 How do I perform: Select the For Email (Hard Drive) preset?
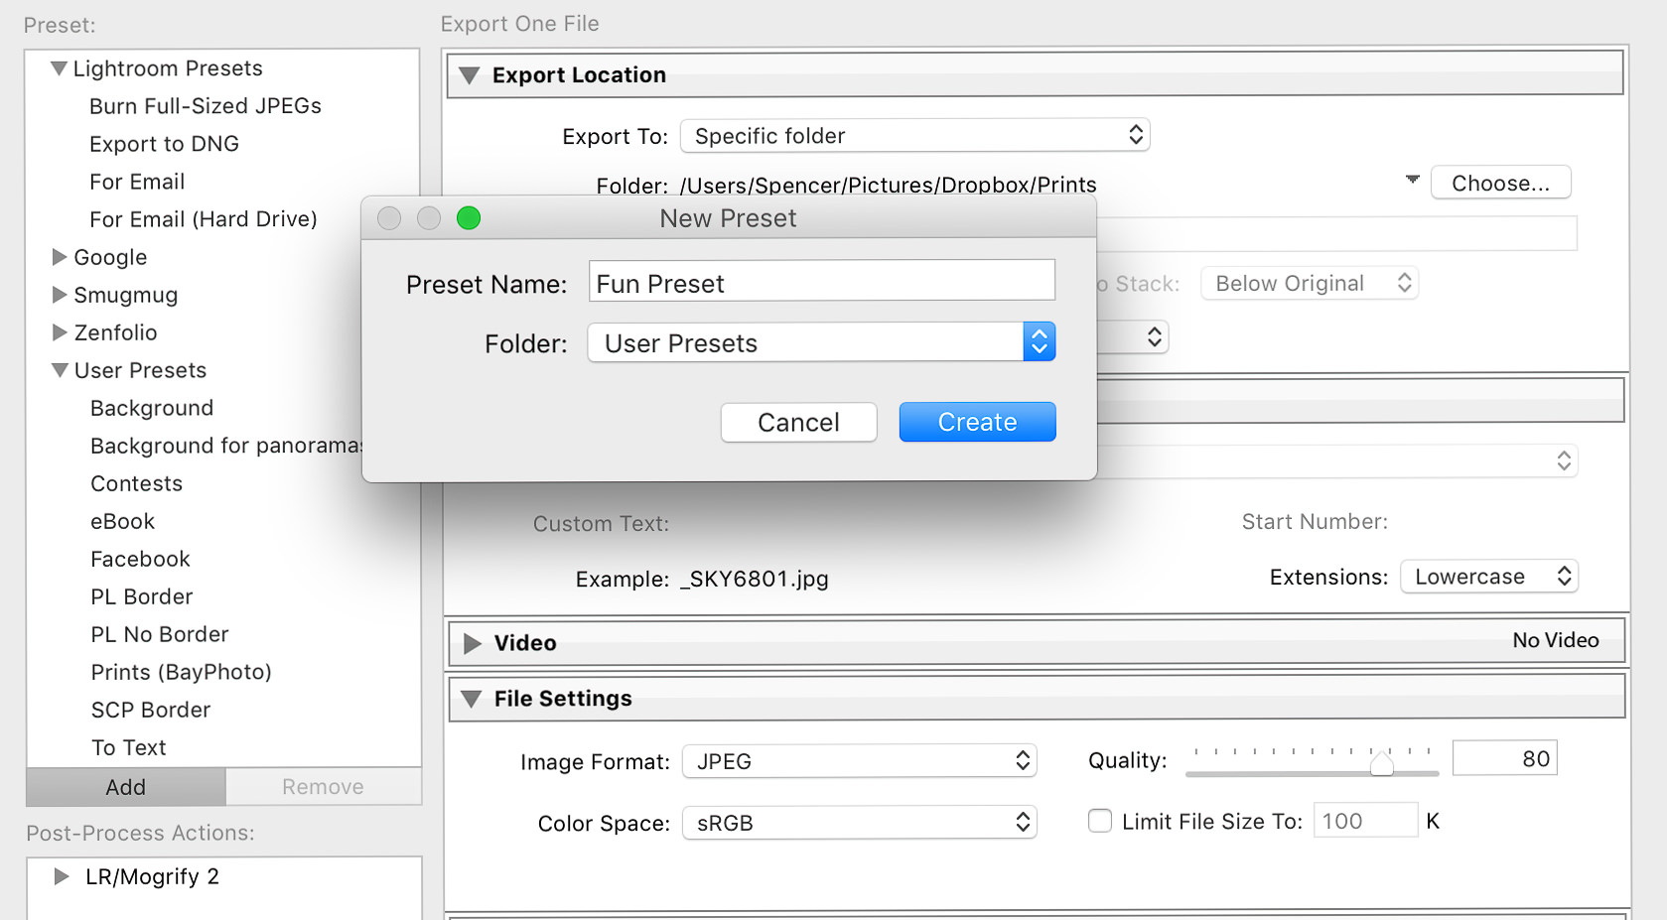204,219
